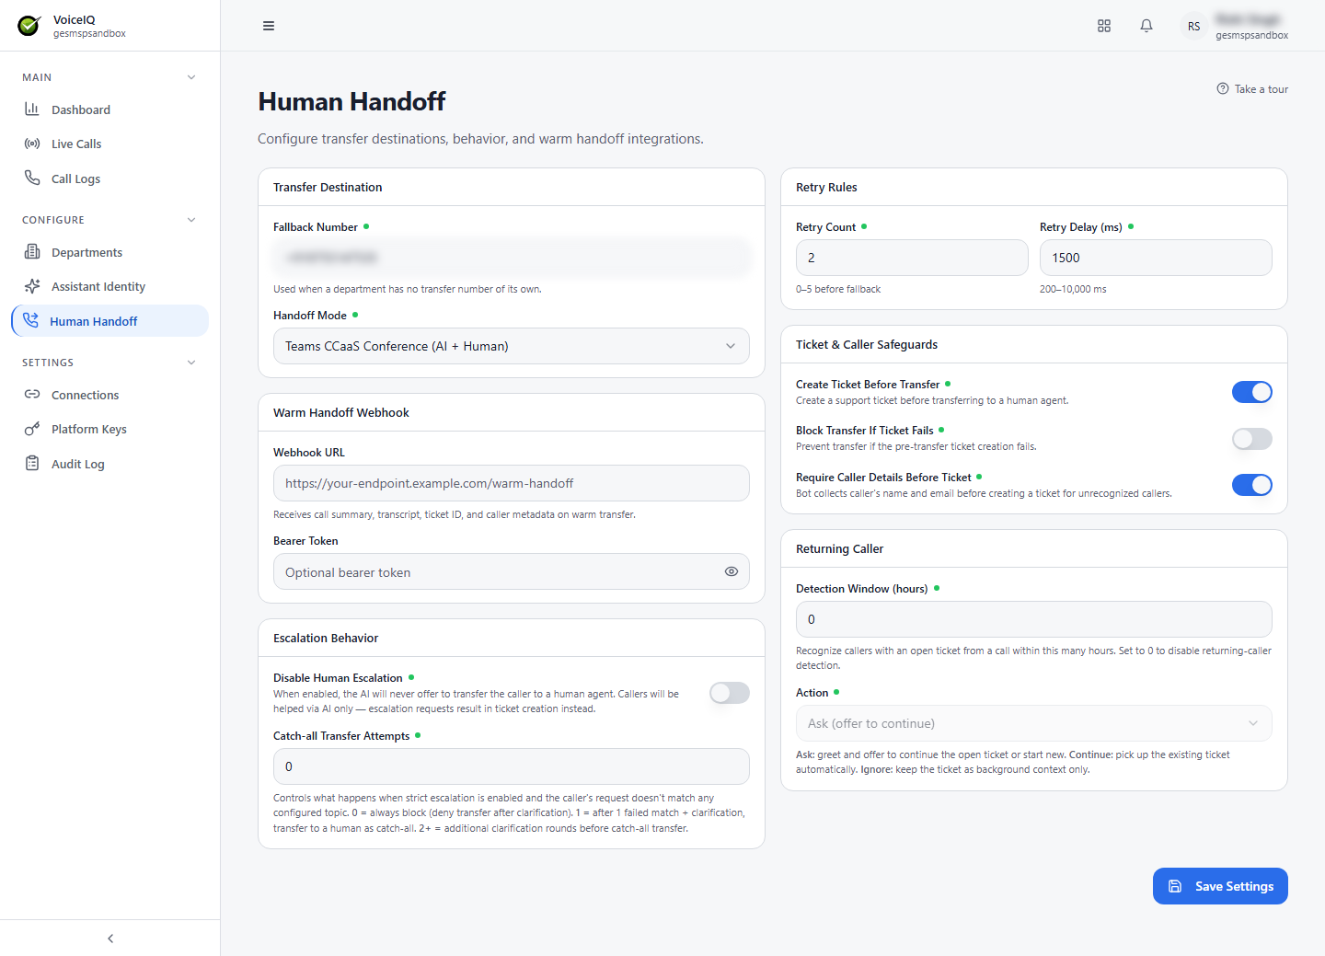This screenshot has width=1325, height=956.
Task: Enable Block Transfer If Ticket Fails
Action: 1252,439
